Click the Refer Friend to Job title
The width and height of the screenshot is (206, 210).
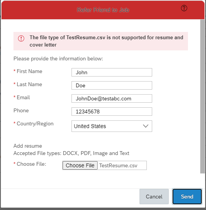pyautogui.click(x=103, y=10)
